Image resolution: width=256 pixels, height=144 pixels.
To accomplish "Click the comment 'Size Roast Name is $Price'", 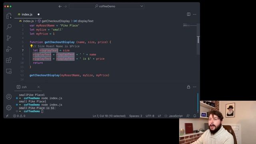I will pyautogui.click(x=56, y=46).
